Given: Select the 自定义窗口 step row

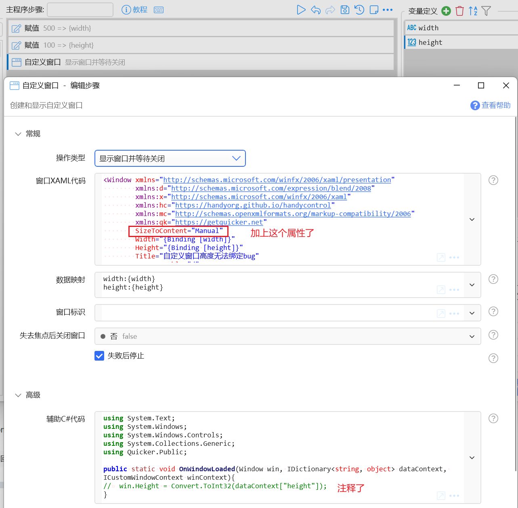Looking at the screenshot, I should coord(201,62).
